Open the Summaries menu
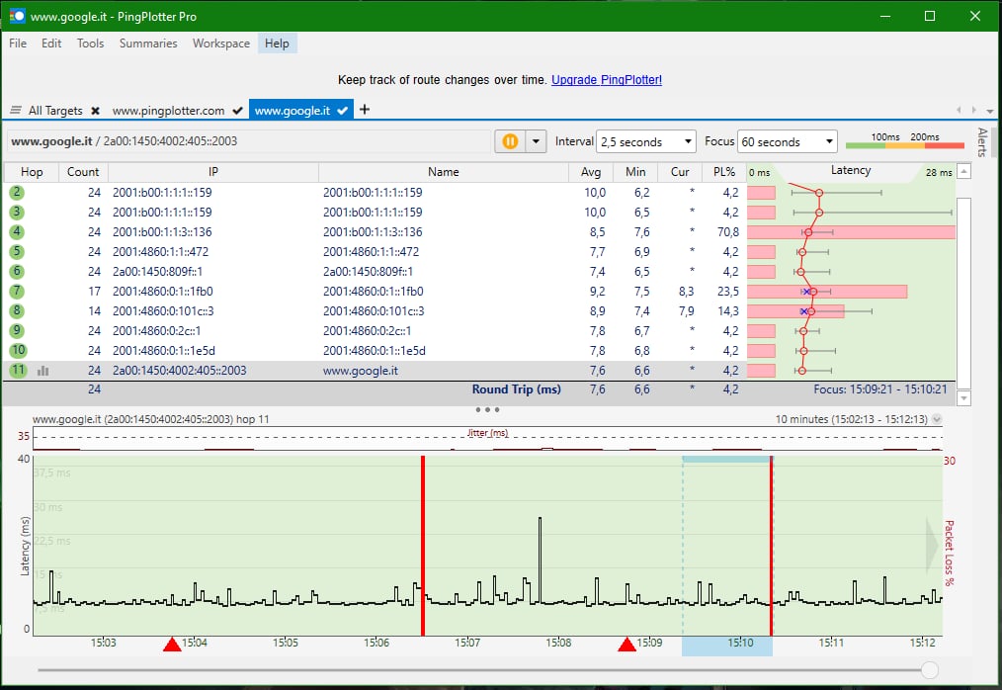The image size is (1002, 690). (x=148, y=43)
